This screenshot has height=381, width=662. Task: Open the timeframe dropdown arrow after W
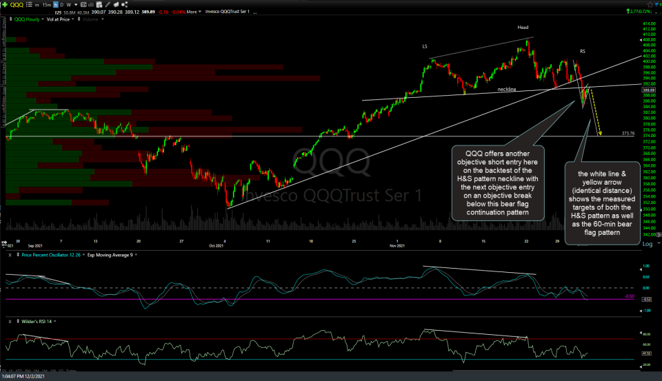coord(76,5)
